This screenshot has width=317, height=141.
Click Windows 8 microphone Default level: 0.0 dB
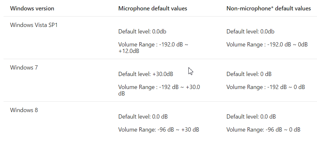click(x=143, y=117)
